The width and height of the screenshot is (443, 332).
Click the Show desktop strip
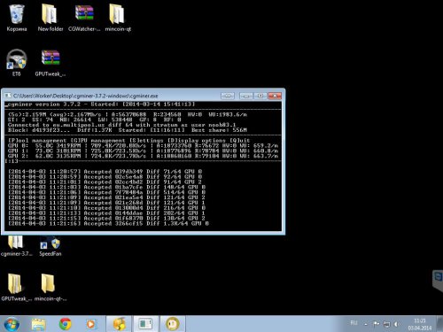[439, 324]
